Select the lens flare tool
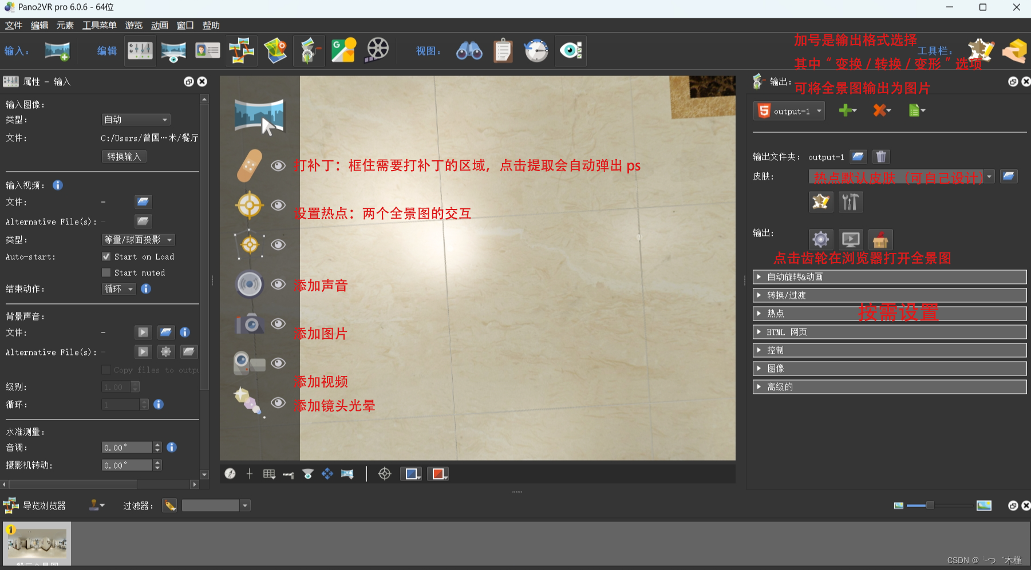This screenshot has height=570, width=1031. [250, 402]
